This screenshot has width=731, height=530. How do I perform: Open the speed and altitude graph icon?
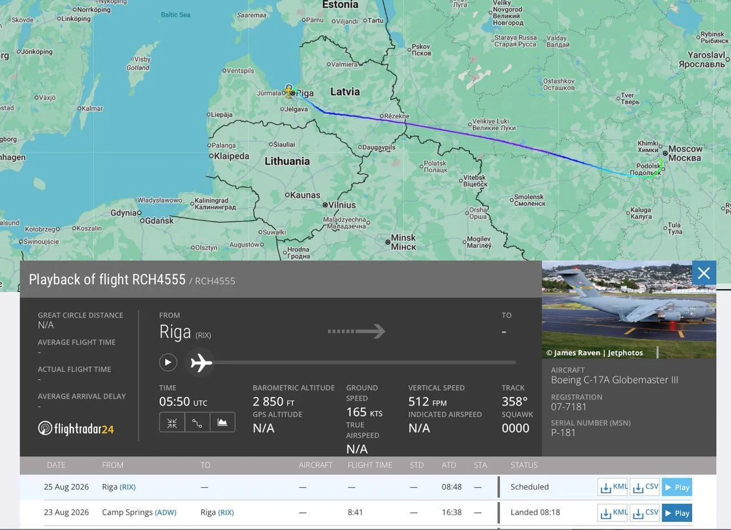222,423
